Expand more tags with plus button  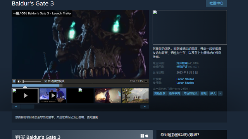(220, 93)
